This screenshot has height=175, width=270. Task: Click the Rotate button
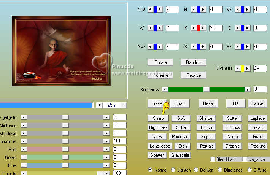click(x=160, y=62)
